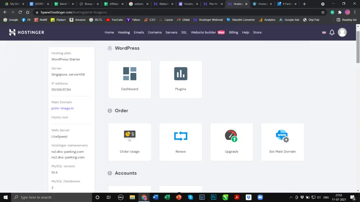
Task: Bookmark this page with star icon
Action: (323, 12)
